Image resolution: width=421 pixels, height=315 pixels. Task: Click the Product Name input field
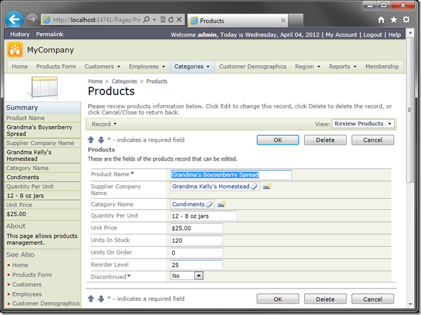click(x=231, y=175)
